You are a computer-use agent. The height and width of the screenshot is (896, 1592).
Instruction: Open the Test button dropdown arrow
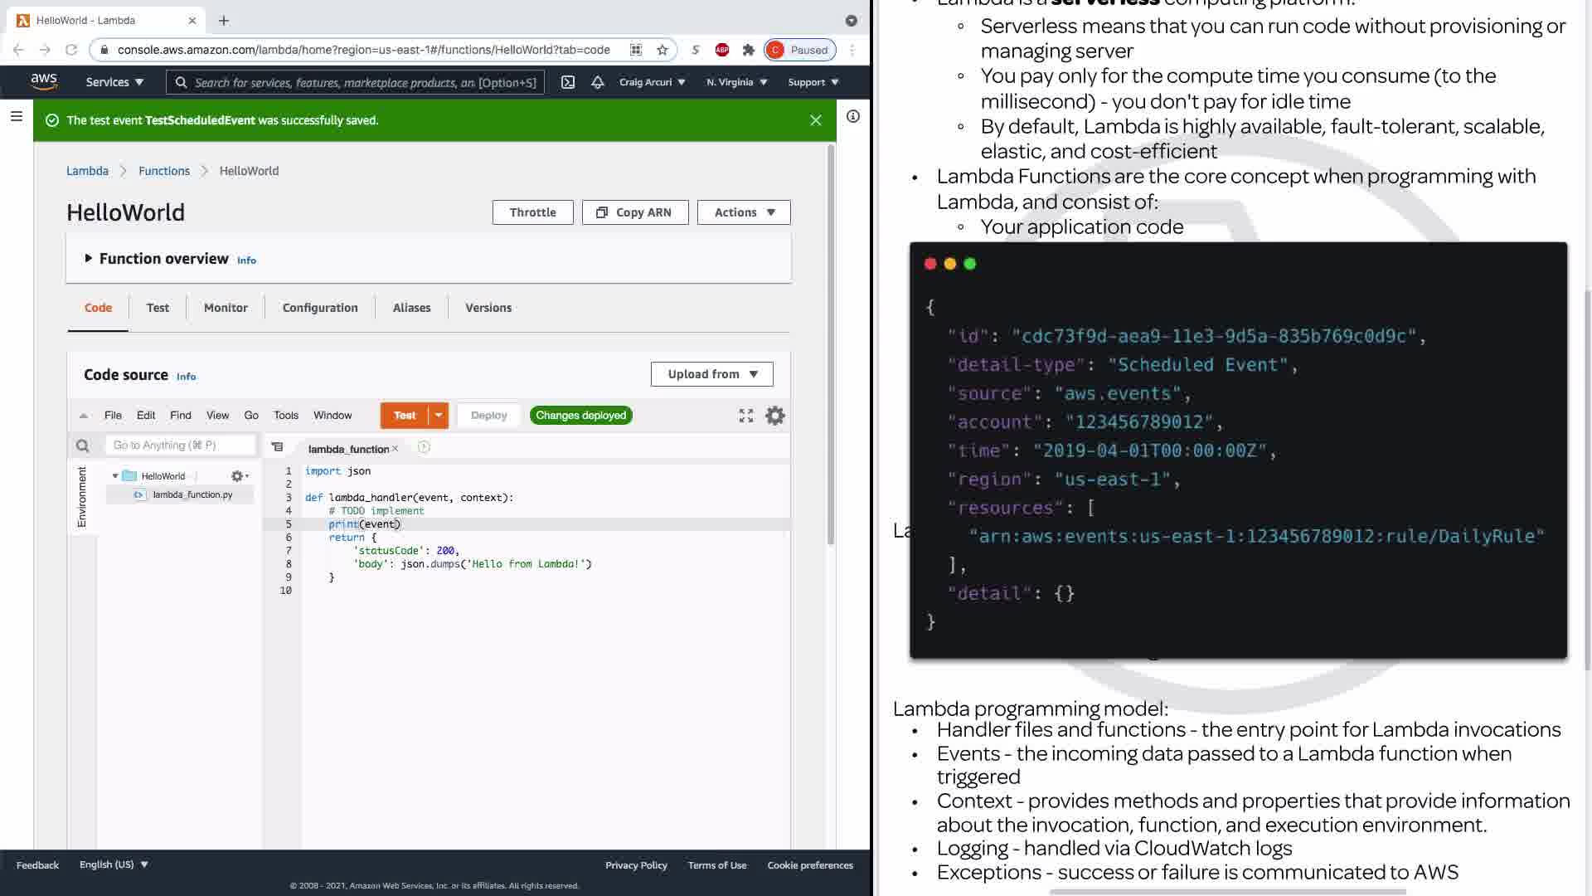tap(439, 416)
